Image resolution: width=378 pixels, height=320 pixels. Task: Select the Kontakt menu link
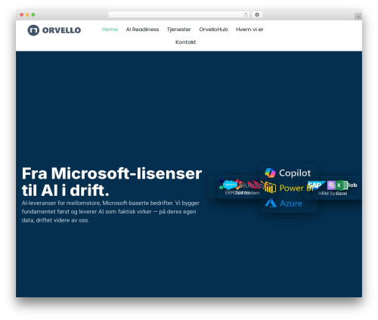coord(185,42)
